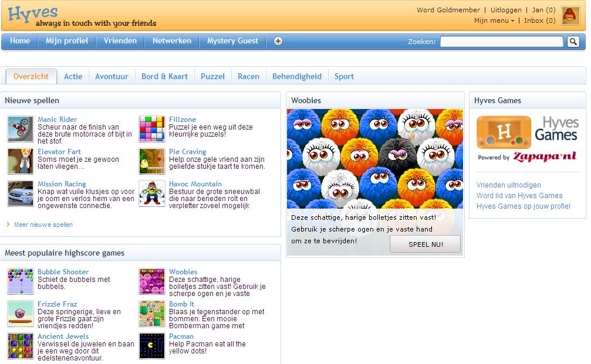591x364 pixels.
Task: Open the Pacman thumbnail
Action: point(152,346)
